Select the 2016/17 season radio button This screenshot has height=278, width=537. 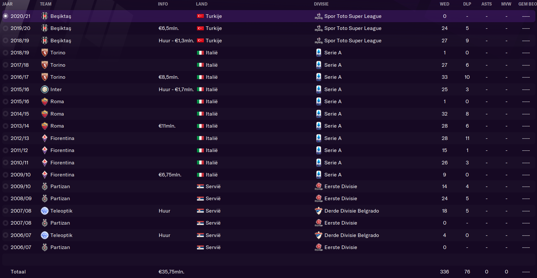[x=6, y=77]
